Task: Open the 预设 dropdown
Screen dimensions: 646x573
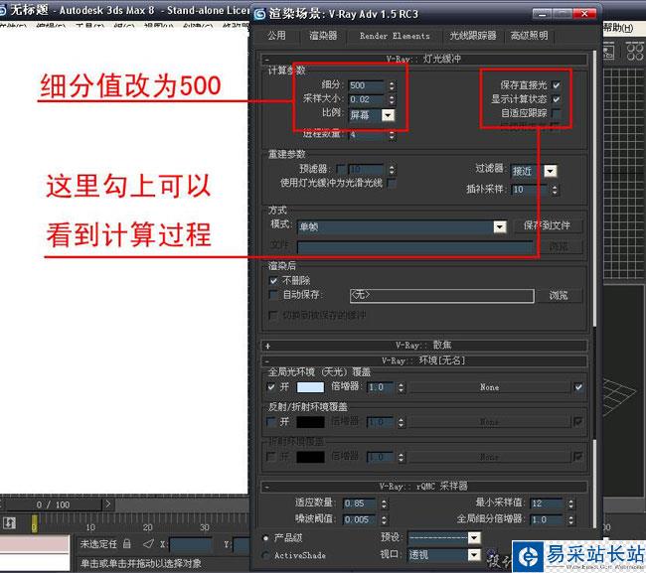Action: (474, 537)
